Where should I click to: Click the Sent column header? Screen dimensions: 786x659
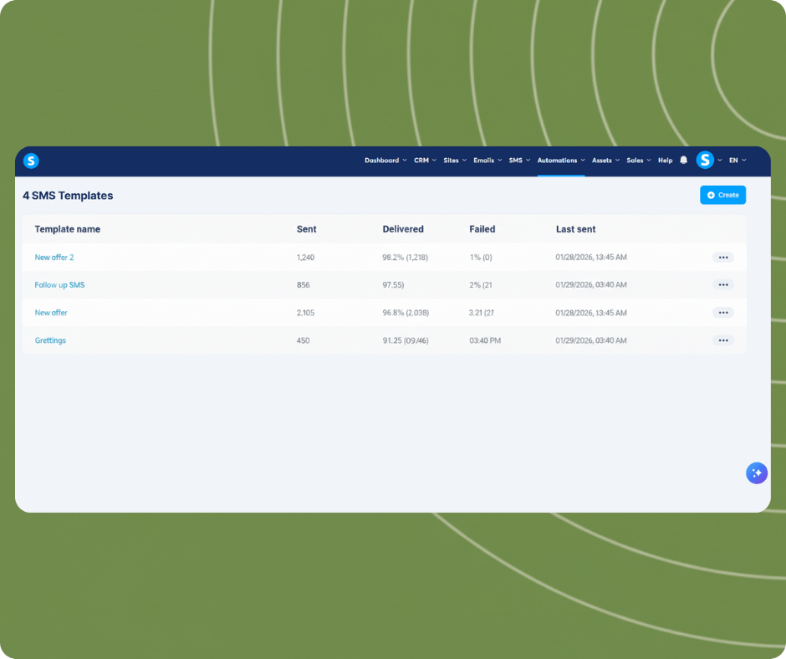point(306,229)
